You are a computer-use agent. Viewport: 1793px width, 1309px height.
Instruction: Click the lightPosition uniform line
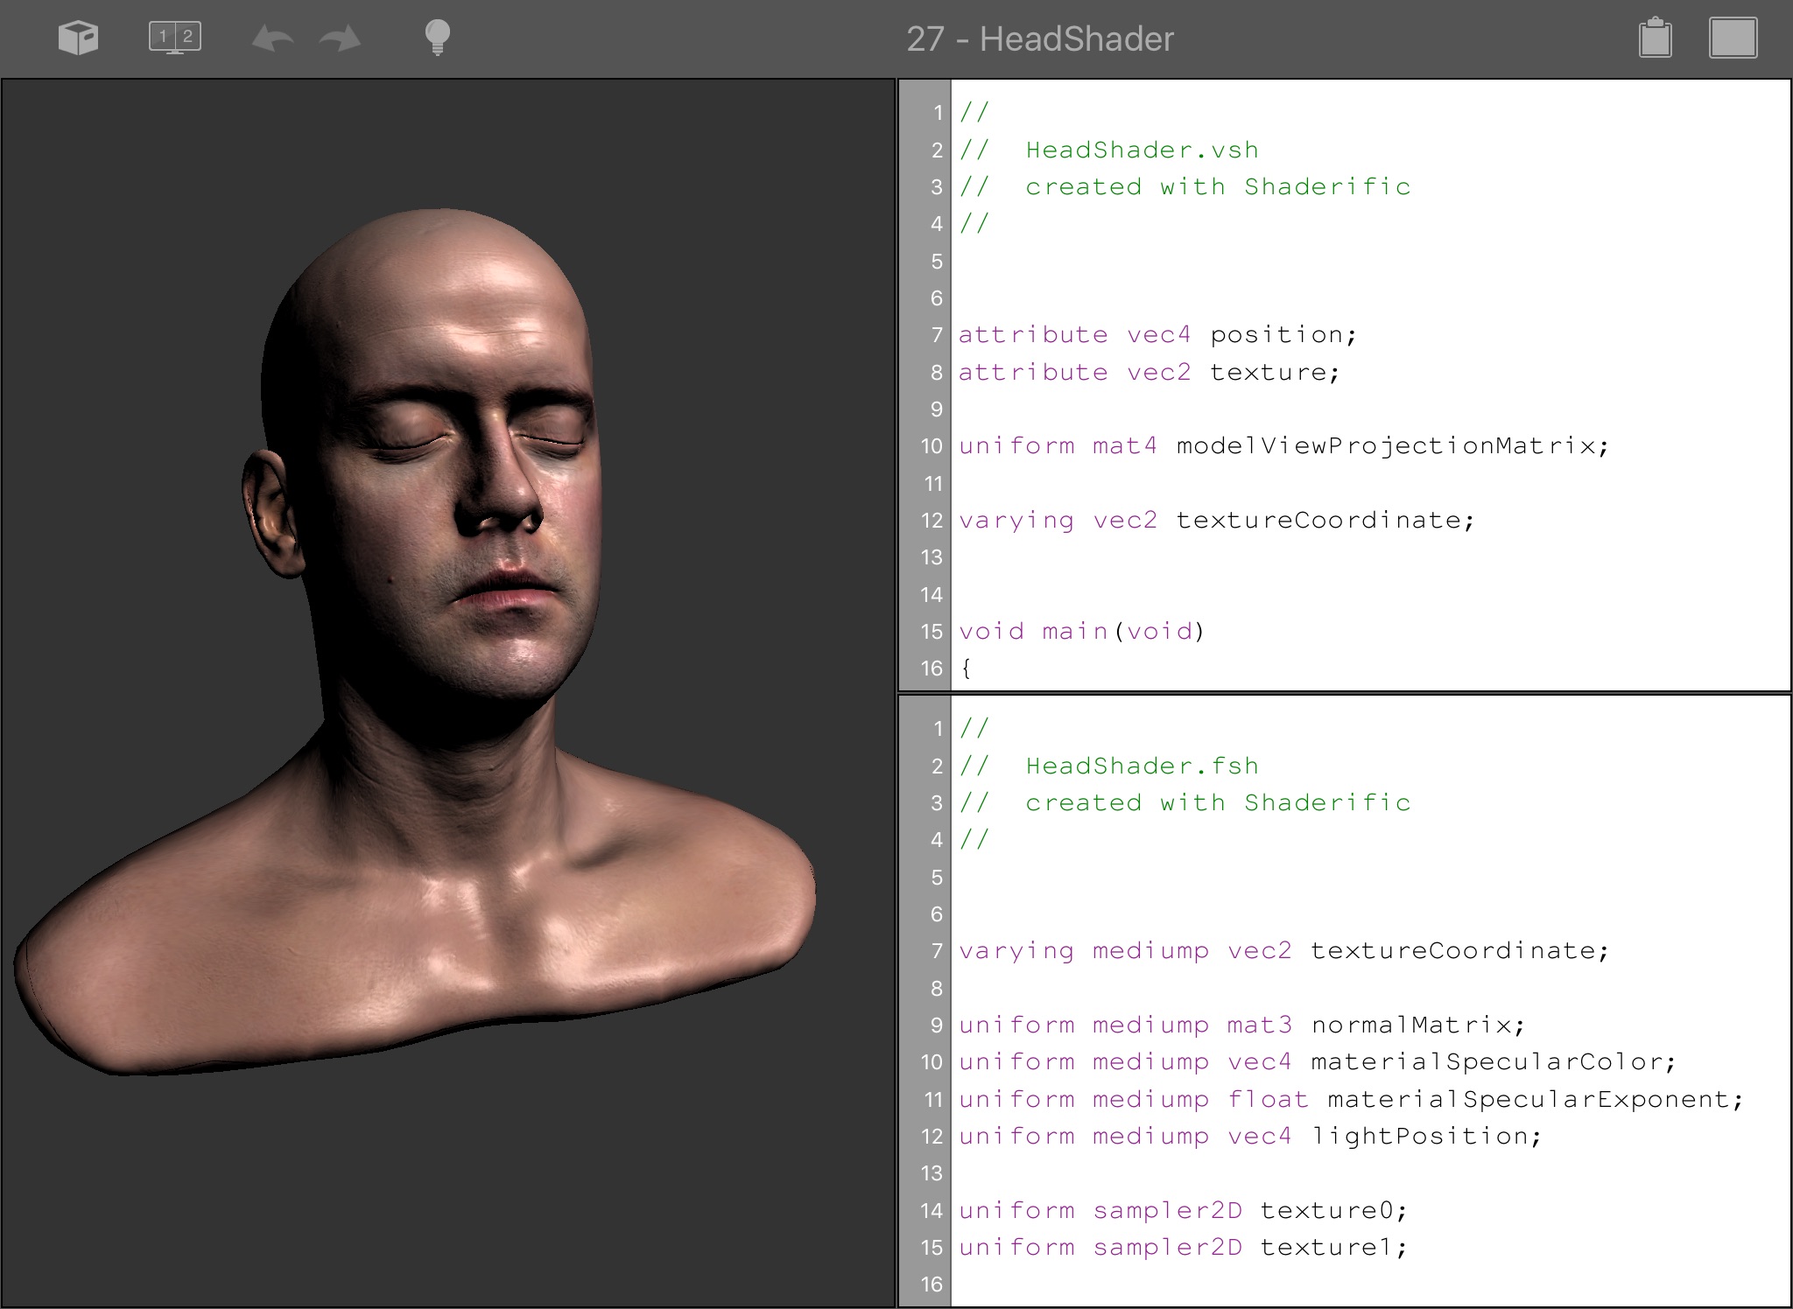tap(1249, 1137)
